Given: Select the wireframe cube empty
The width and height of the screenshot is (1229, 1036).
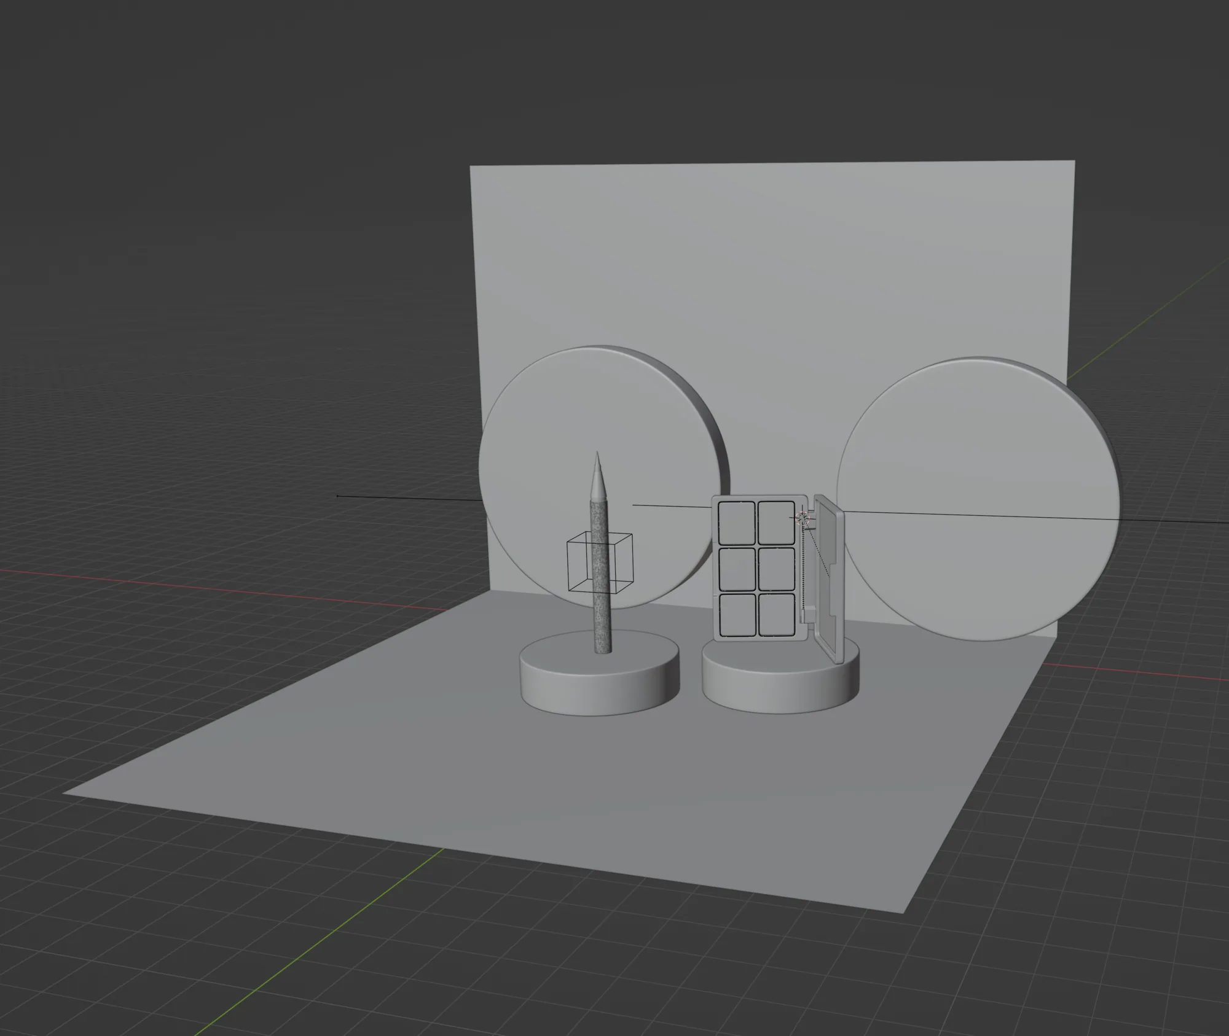Looking at the screenshot, I should (599, 563).
